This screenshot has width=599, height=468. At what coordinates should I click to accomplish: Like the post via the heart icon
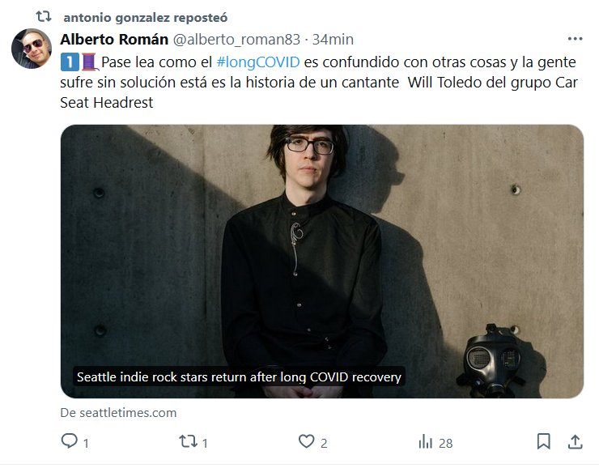coord(306,441)
